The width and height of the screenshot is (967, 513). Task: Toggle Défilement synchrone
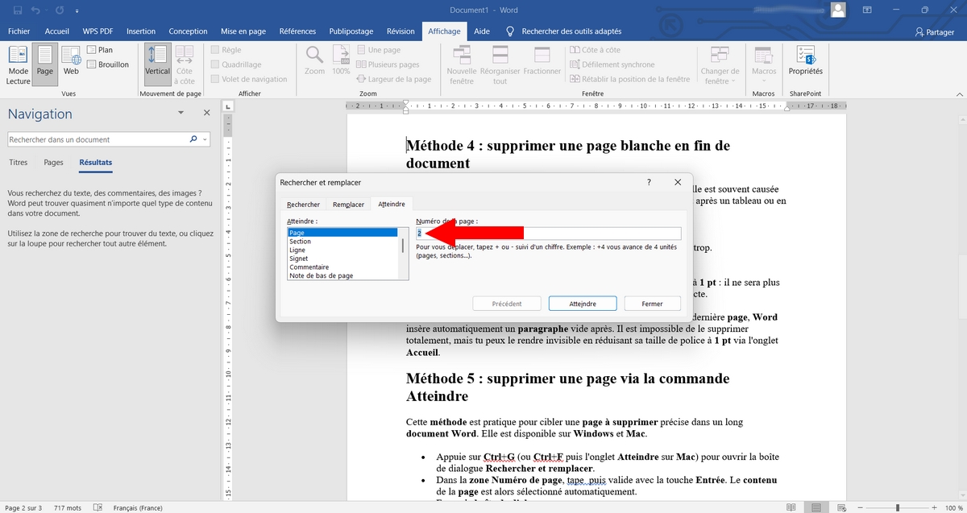pyautogui.click(x=612, y=64)
